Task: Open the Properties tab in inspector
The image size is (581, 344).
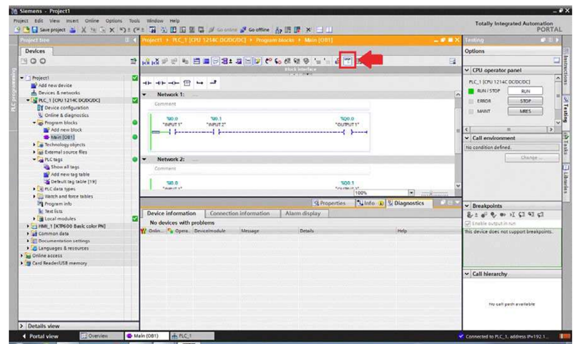Action: pyautogui.click(x=329, y=203)
